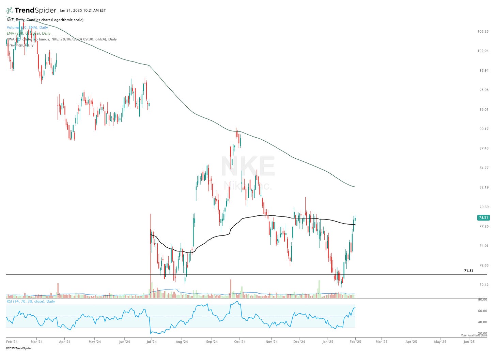Click the 20.00 RSI axis label
496x351 pixels.
483,333
